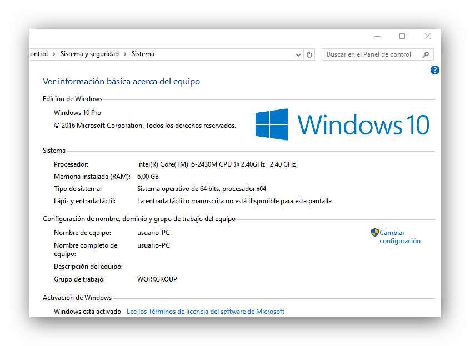Viewport: 470px width, 346px height.
Task: Open the 'Cambiar configuración' link
Action: click(x=400, y=237)
